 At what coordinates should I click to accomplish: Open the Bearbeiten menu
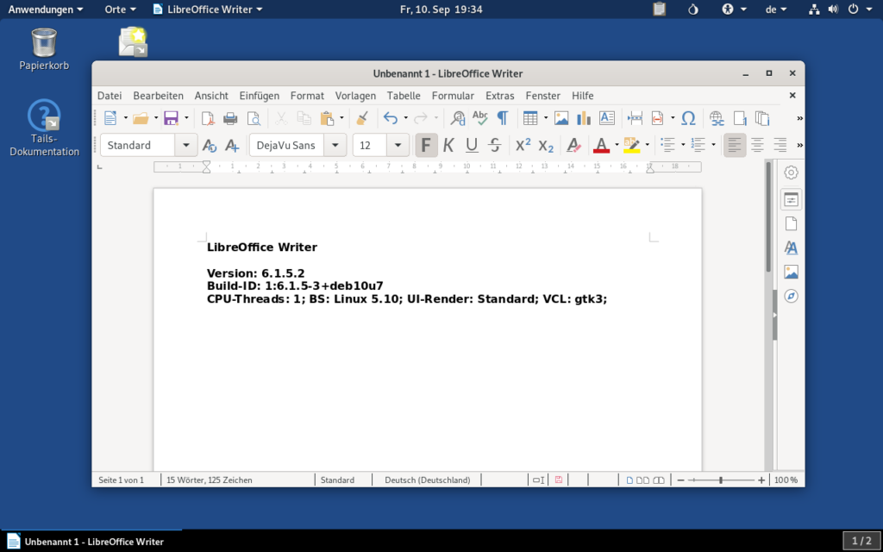(x=159, y=96)
